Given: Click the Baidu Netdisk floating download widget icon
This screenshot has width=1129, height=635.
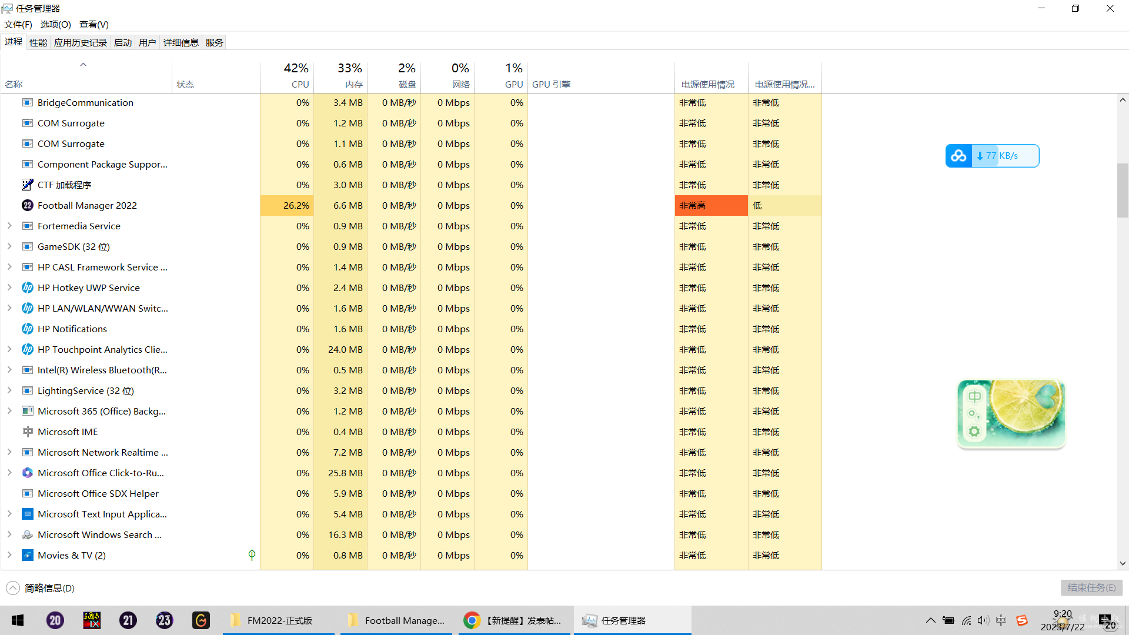Looking at the screenshot, I should point(958,156).
